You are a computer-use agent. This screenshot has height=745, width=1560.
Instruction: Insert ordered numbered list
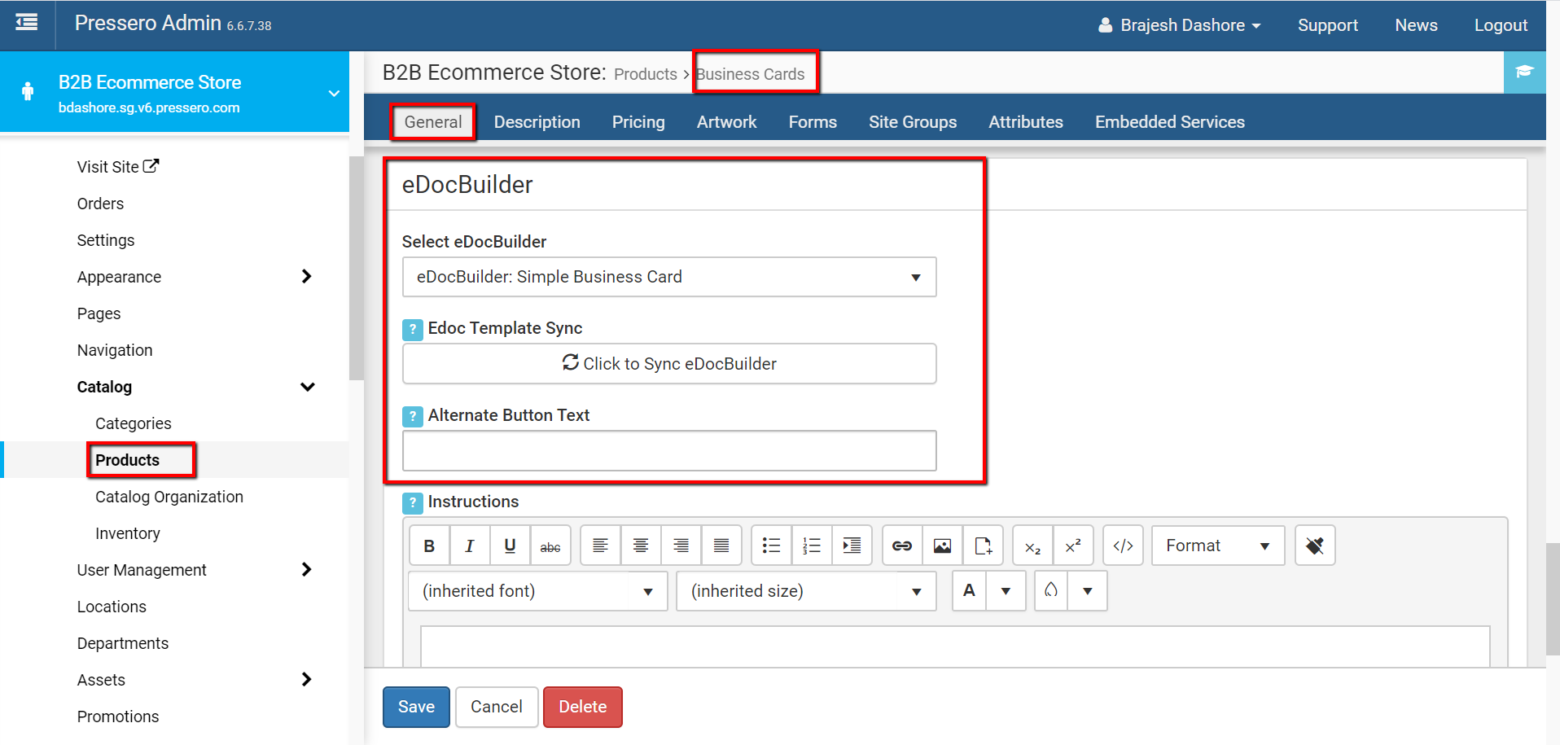(812, 546)
